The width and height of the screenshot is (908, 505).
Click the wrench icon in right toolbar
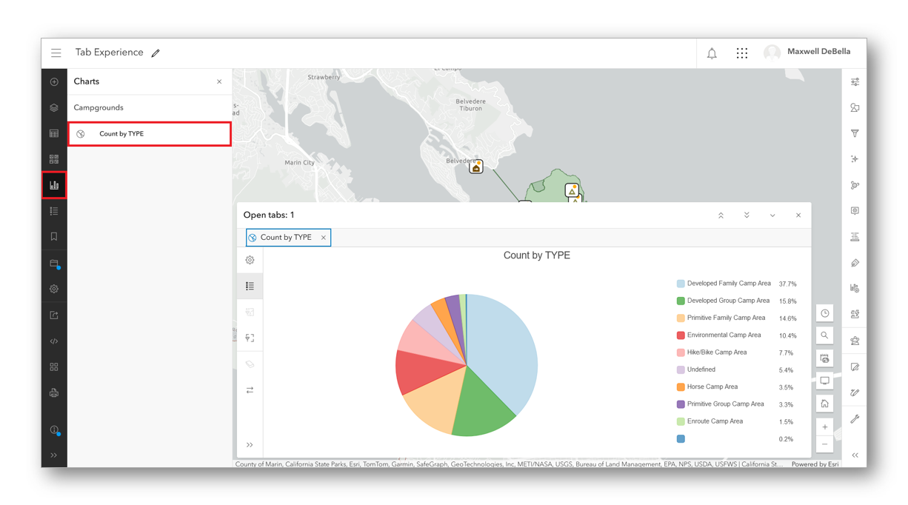pyautogui.click(x=855, y=419)
